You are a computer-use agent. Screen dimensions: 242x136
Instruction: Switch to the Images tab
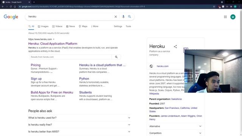(43, 26)
